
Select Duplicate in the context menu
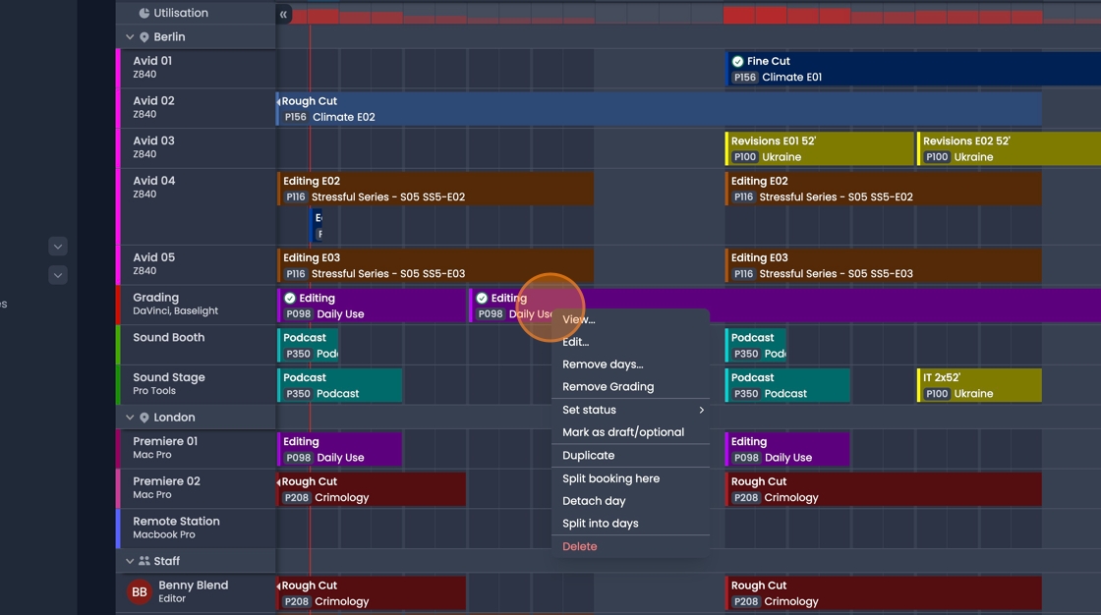[588, 455]
